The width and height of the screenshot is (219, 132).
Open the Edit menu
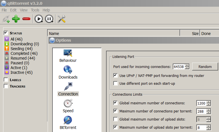(x=13, y=10)
